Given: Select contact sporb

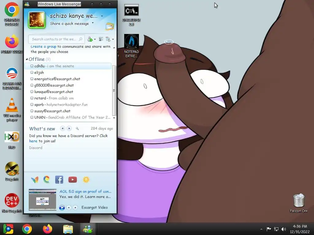Looking at the screenshot, I should click(x=68, y=105).
